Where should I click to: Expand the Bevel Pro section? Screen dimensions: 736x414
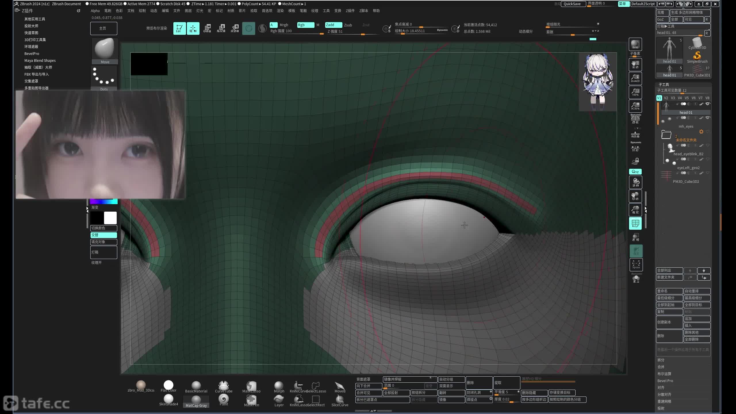(x=665, y=381)
